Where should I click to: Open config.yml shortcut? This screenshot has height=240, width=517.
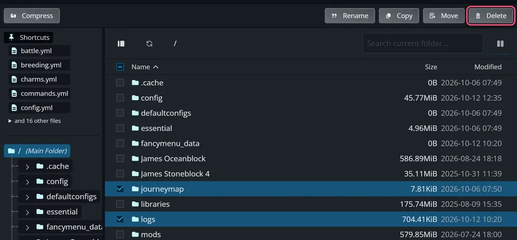39,108
